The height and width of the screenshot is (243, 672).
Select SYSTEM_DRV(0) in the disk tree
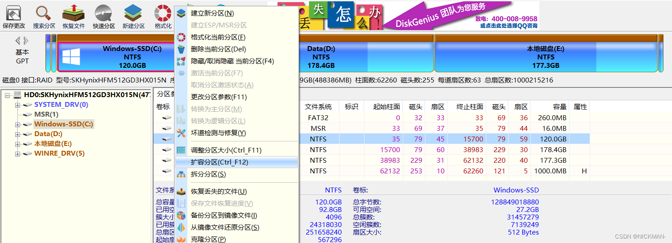coord(61,105)
